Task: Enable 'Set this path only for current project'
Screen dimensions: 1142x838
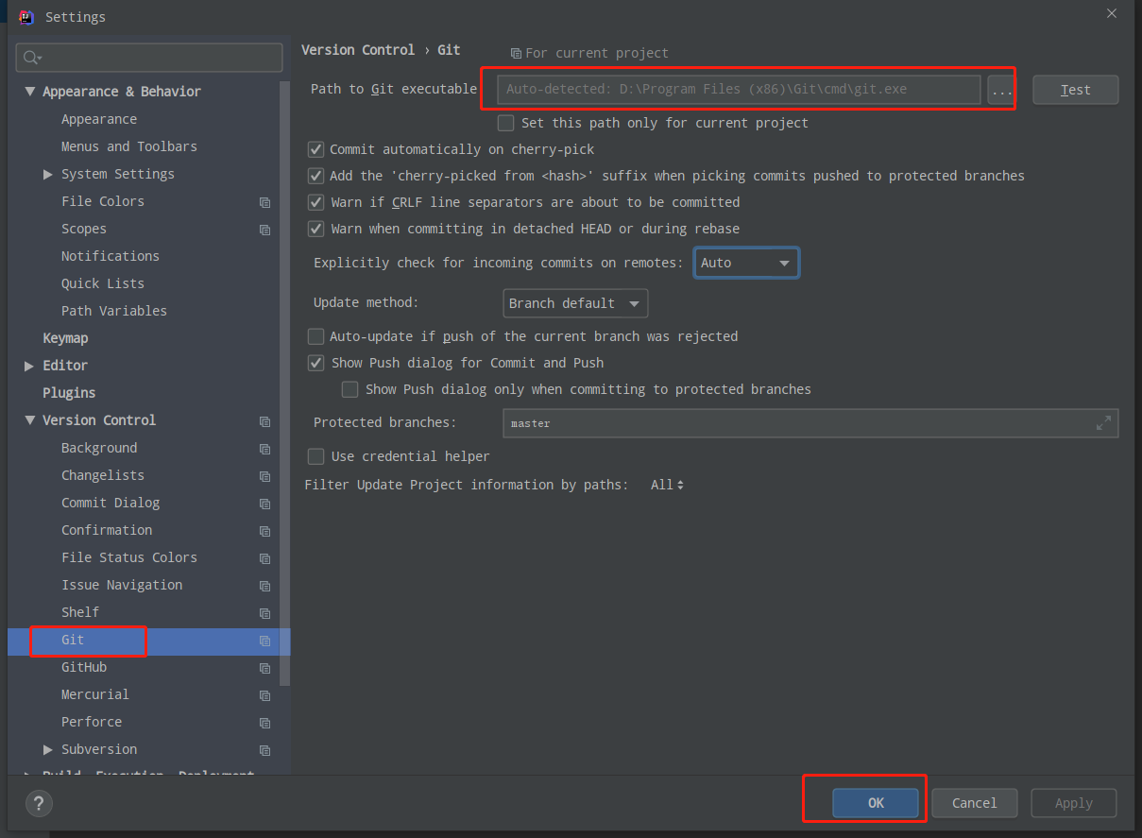Action: pos(506,123)
